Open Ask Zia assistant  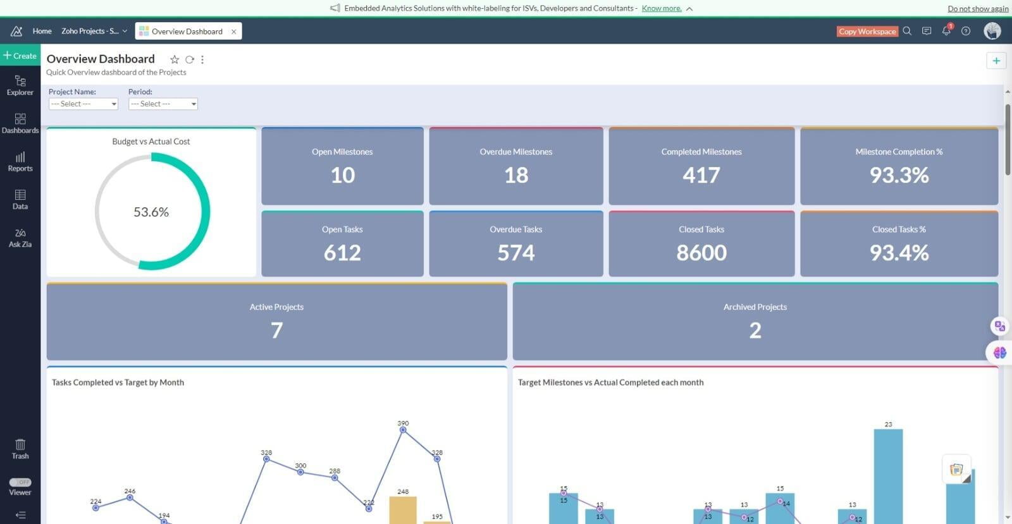tap(20, 238)
